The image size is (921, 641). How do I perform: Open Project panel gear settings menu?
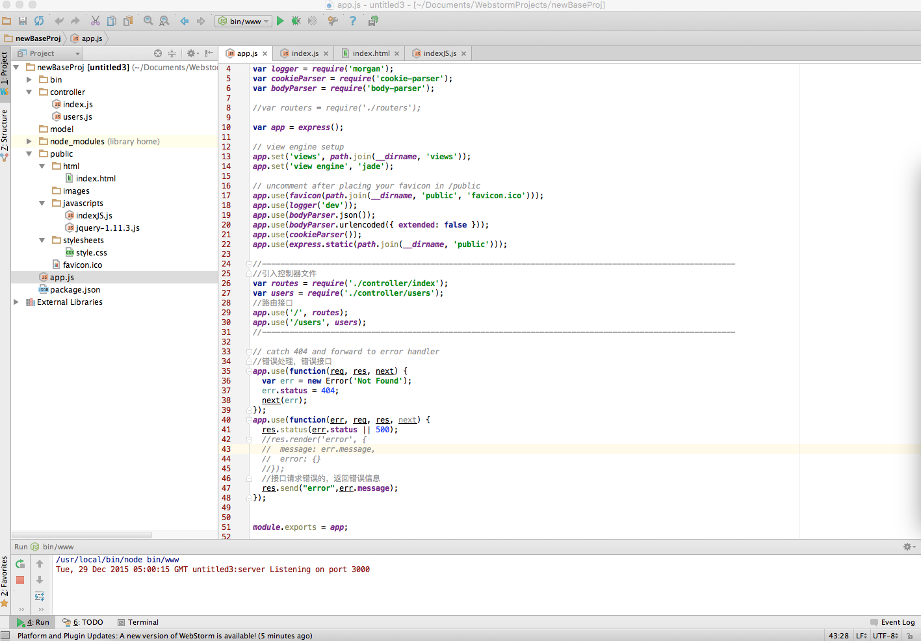(x=192, y=53)
